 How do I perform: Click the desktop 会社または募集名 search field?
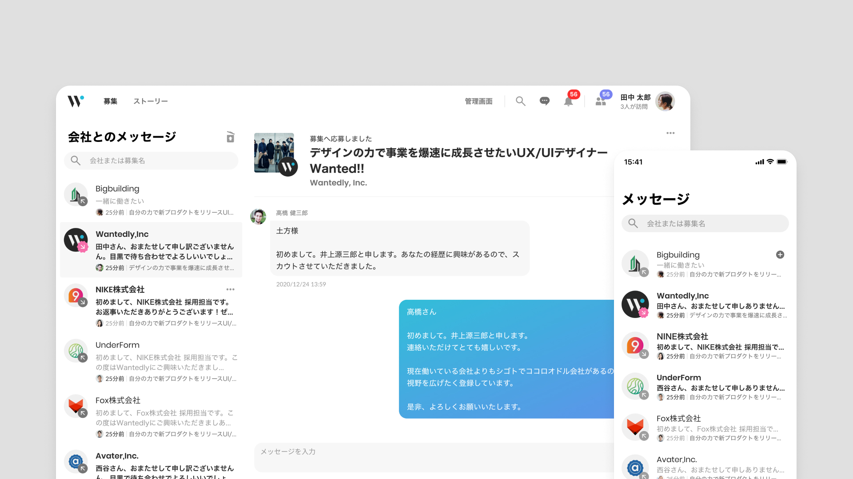[x=151, y=161]
